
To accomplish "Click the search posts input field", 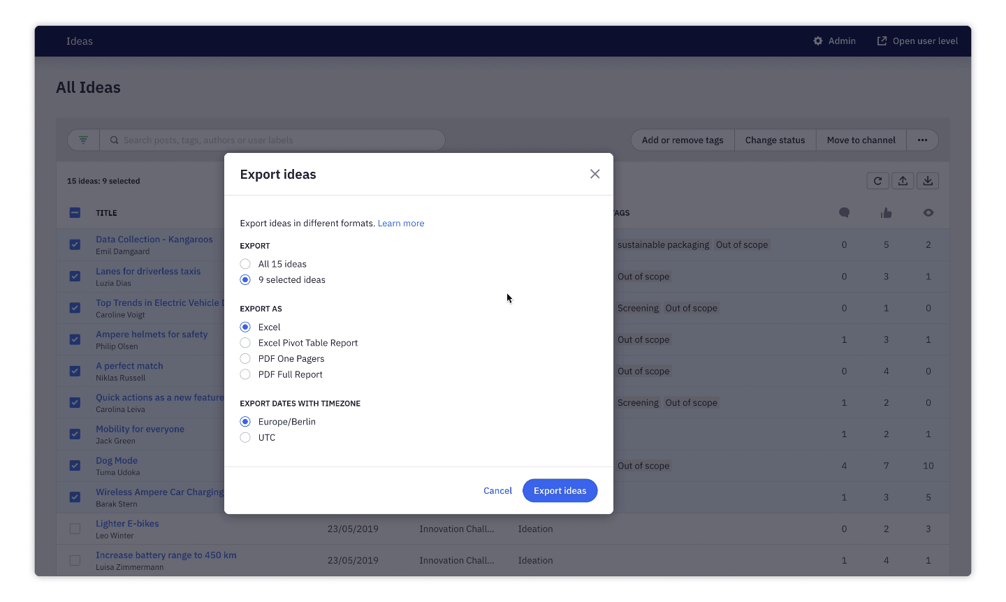I will point(272,140).
